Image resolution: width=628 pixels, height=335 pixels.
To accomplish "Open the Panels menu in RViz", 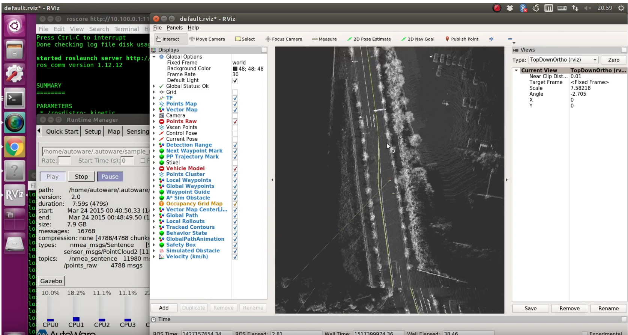I will [175, 28].
